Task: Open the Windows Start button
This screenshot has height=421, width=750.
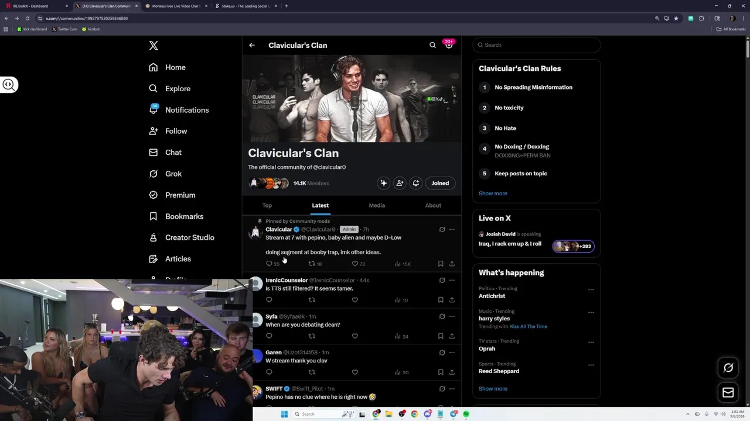Action: pos(284,414)
